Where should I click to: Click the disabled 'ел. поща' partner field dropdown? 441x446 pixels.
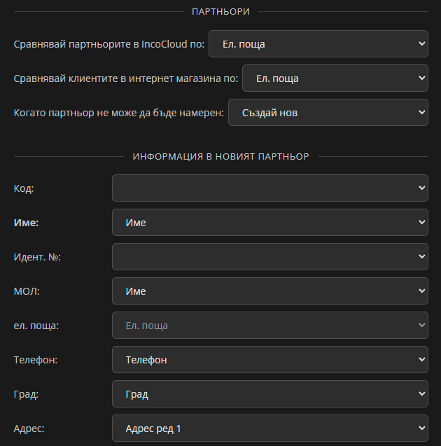(x=269, y=326)
